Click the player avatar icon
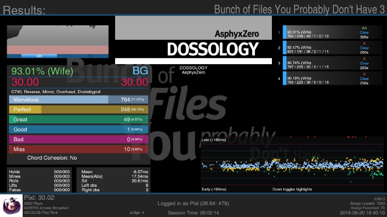 pyautogui.click(x=10, y=205)
